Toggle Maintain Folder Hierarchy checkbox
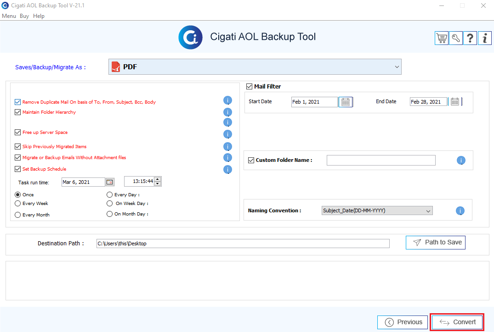The width and height of the screenshot is (494, 332). 17,112
